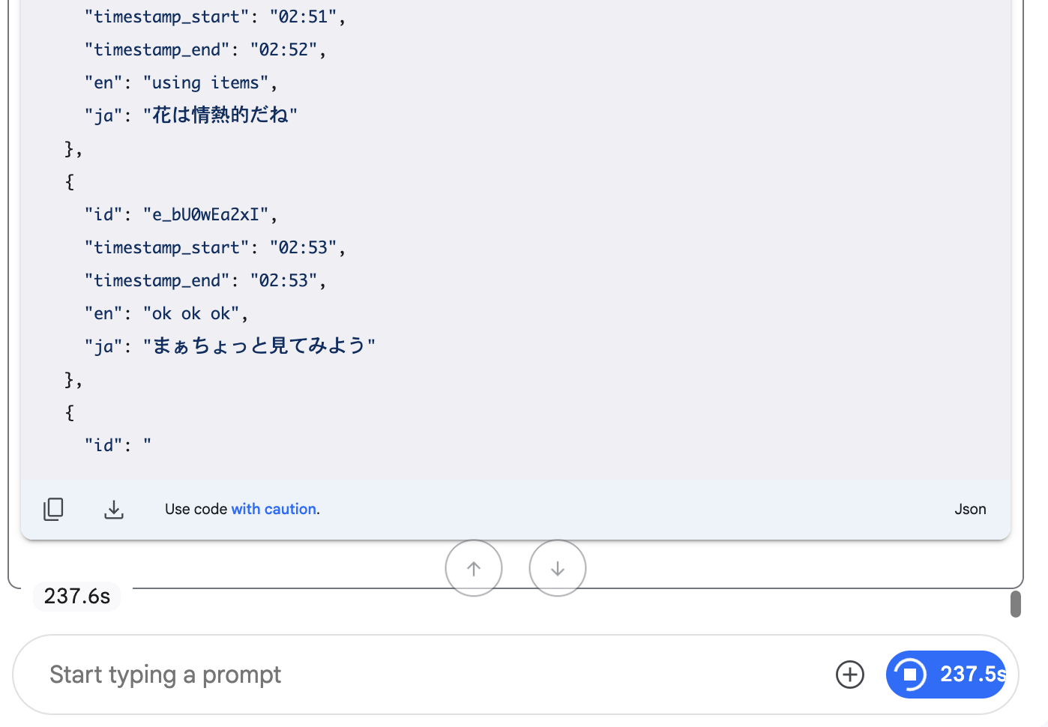The width and height of the screenshot is (1048, 727).
Task: Open the 'with caution' warning link
Action: [273, 509]
